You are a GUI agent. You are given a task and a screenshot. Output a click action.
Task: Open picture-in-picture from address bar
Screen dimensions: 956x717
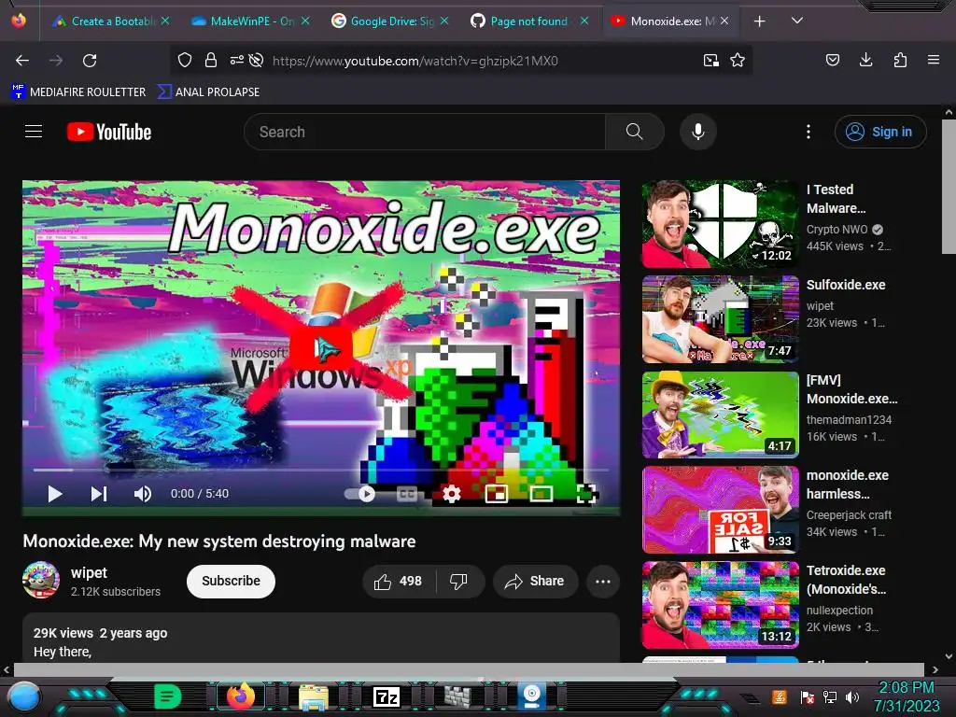pos(710,60)
